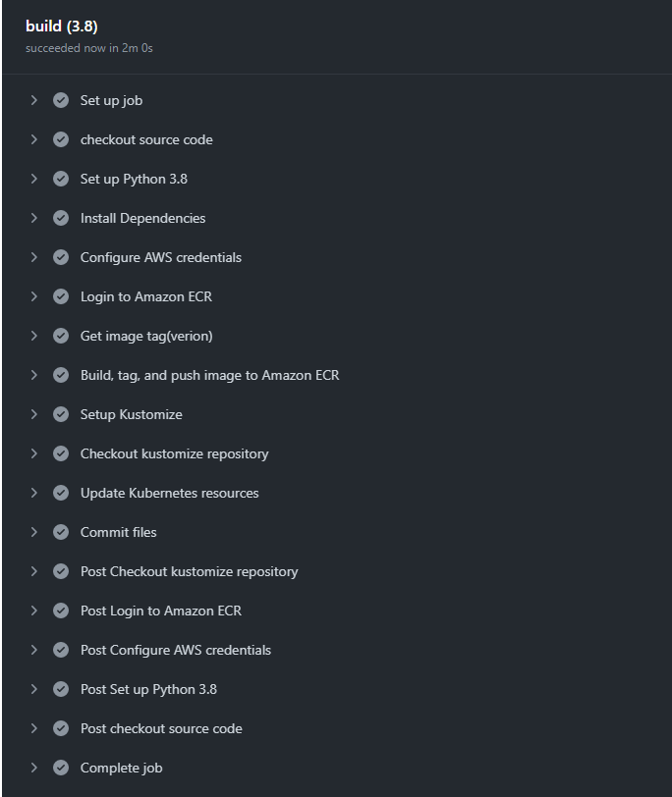Click the check icon for Post Set up Python 3.8
Image resolution: width=672 pixels, height=797 pixels.
coord(61,689)
